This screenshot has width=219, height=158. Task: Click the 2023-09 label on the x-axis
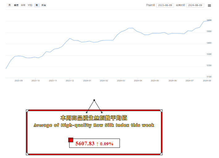pyautogui.click(x=19, y=81)
